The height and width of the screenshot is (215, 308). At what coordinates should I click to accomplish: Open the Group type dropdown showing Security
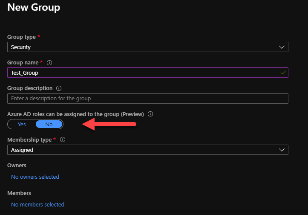[x=147, y=47]
